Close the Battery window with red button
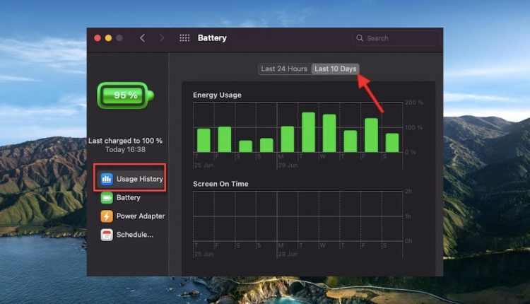 [x=98, y=38]
